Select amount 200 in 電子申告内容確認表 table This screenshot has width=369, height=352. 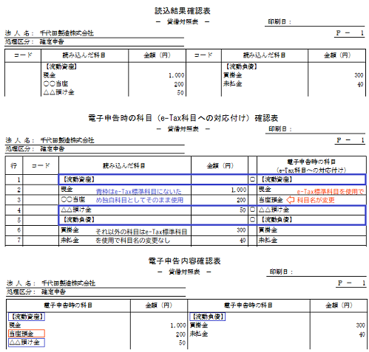point(180,334)
